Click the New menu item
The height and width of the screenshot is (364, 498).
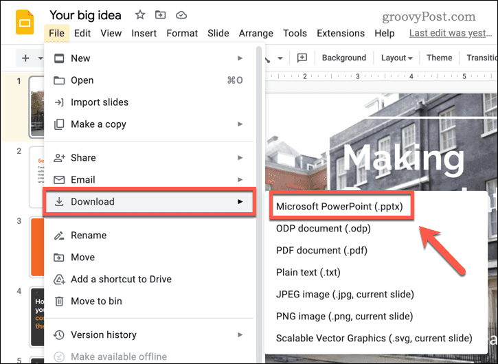[148, 58]
